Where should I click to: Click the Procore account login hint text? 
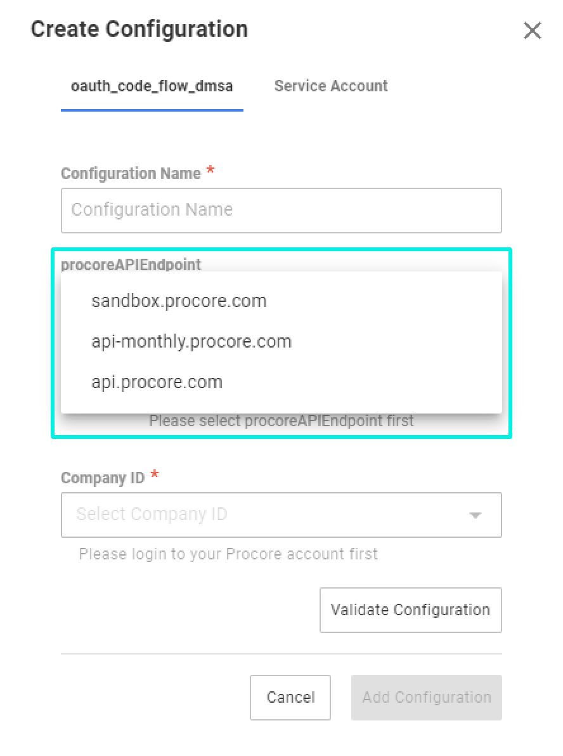point(228,554)
